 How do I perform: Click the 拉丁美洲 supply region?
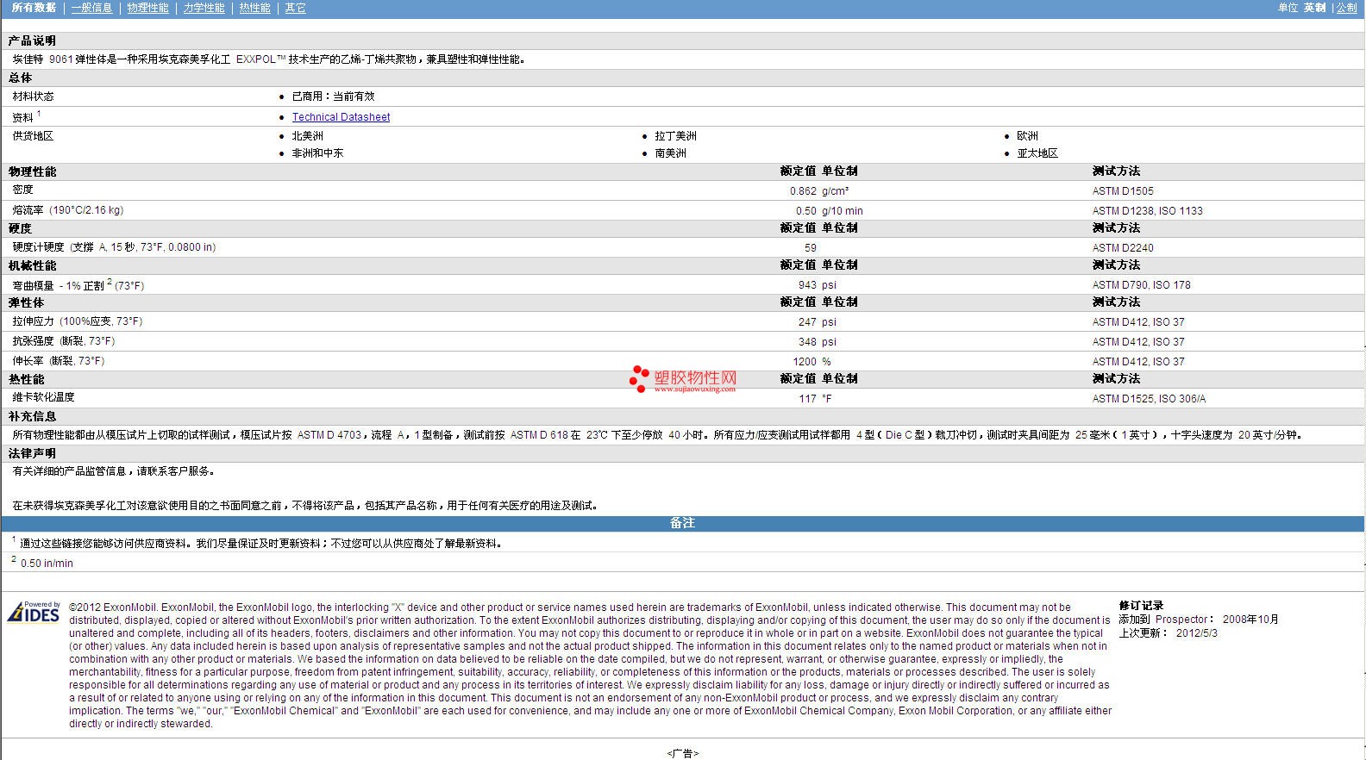[675, 136]
